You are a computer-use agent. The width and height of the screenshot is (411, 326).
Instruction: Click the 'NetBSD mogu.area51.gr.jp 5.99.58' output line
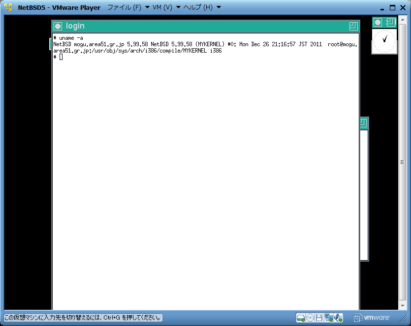[x=206, y=44]
